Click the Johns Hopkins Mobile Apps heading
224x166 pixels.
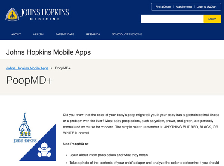coord(48,52)
